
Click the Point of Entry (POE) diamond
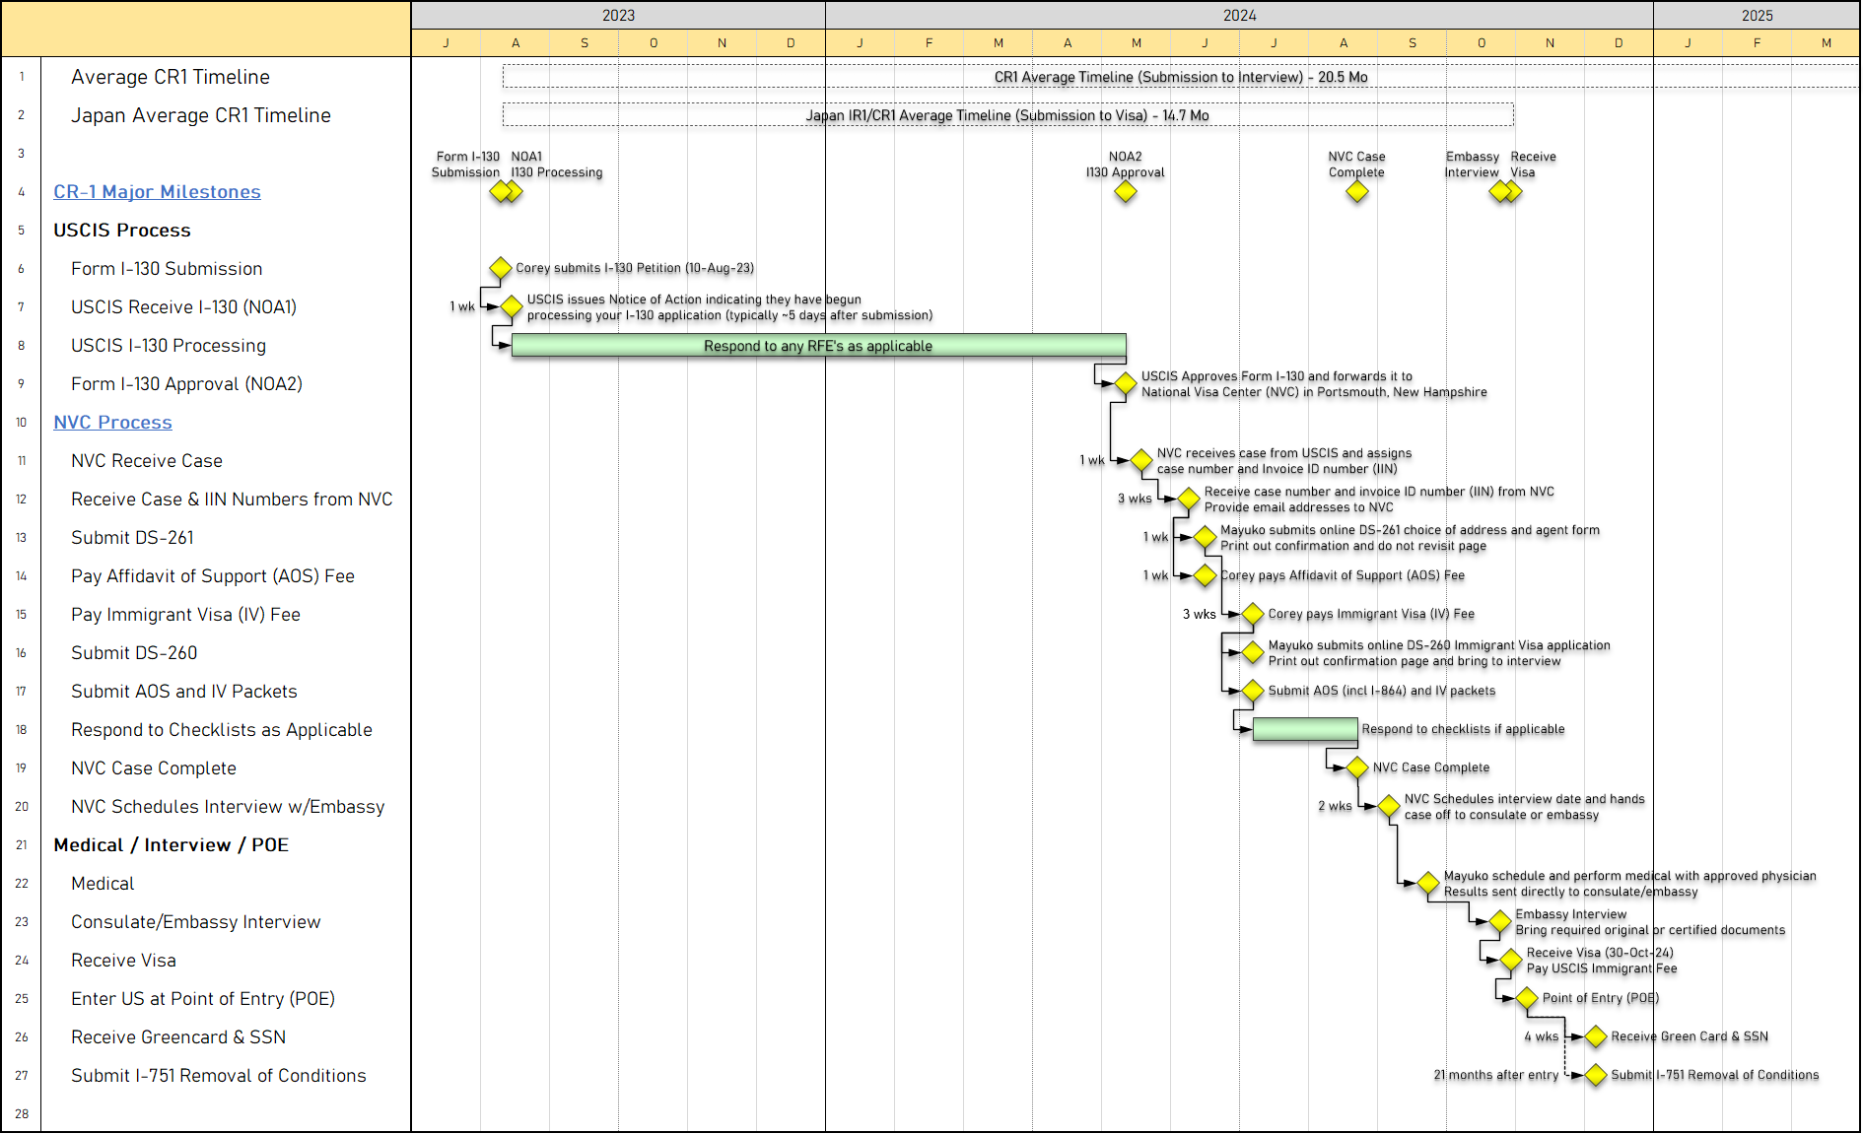[x=1527, y=998]
